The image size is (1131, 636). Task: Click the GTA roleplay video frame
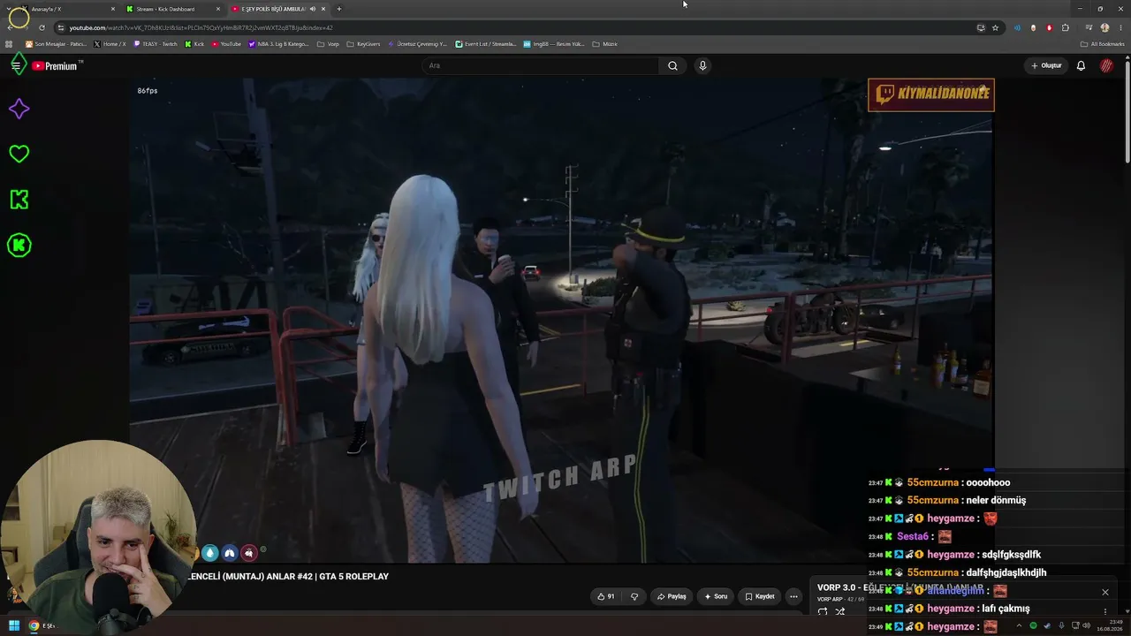[561, 321]
